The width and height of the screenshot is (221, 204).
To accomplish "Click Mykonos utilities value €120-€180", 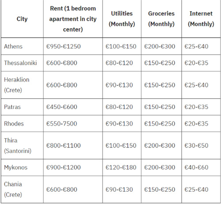I will (122, 167).
